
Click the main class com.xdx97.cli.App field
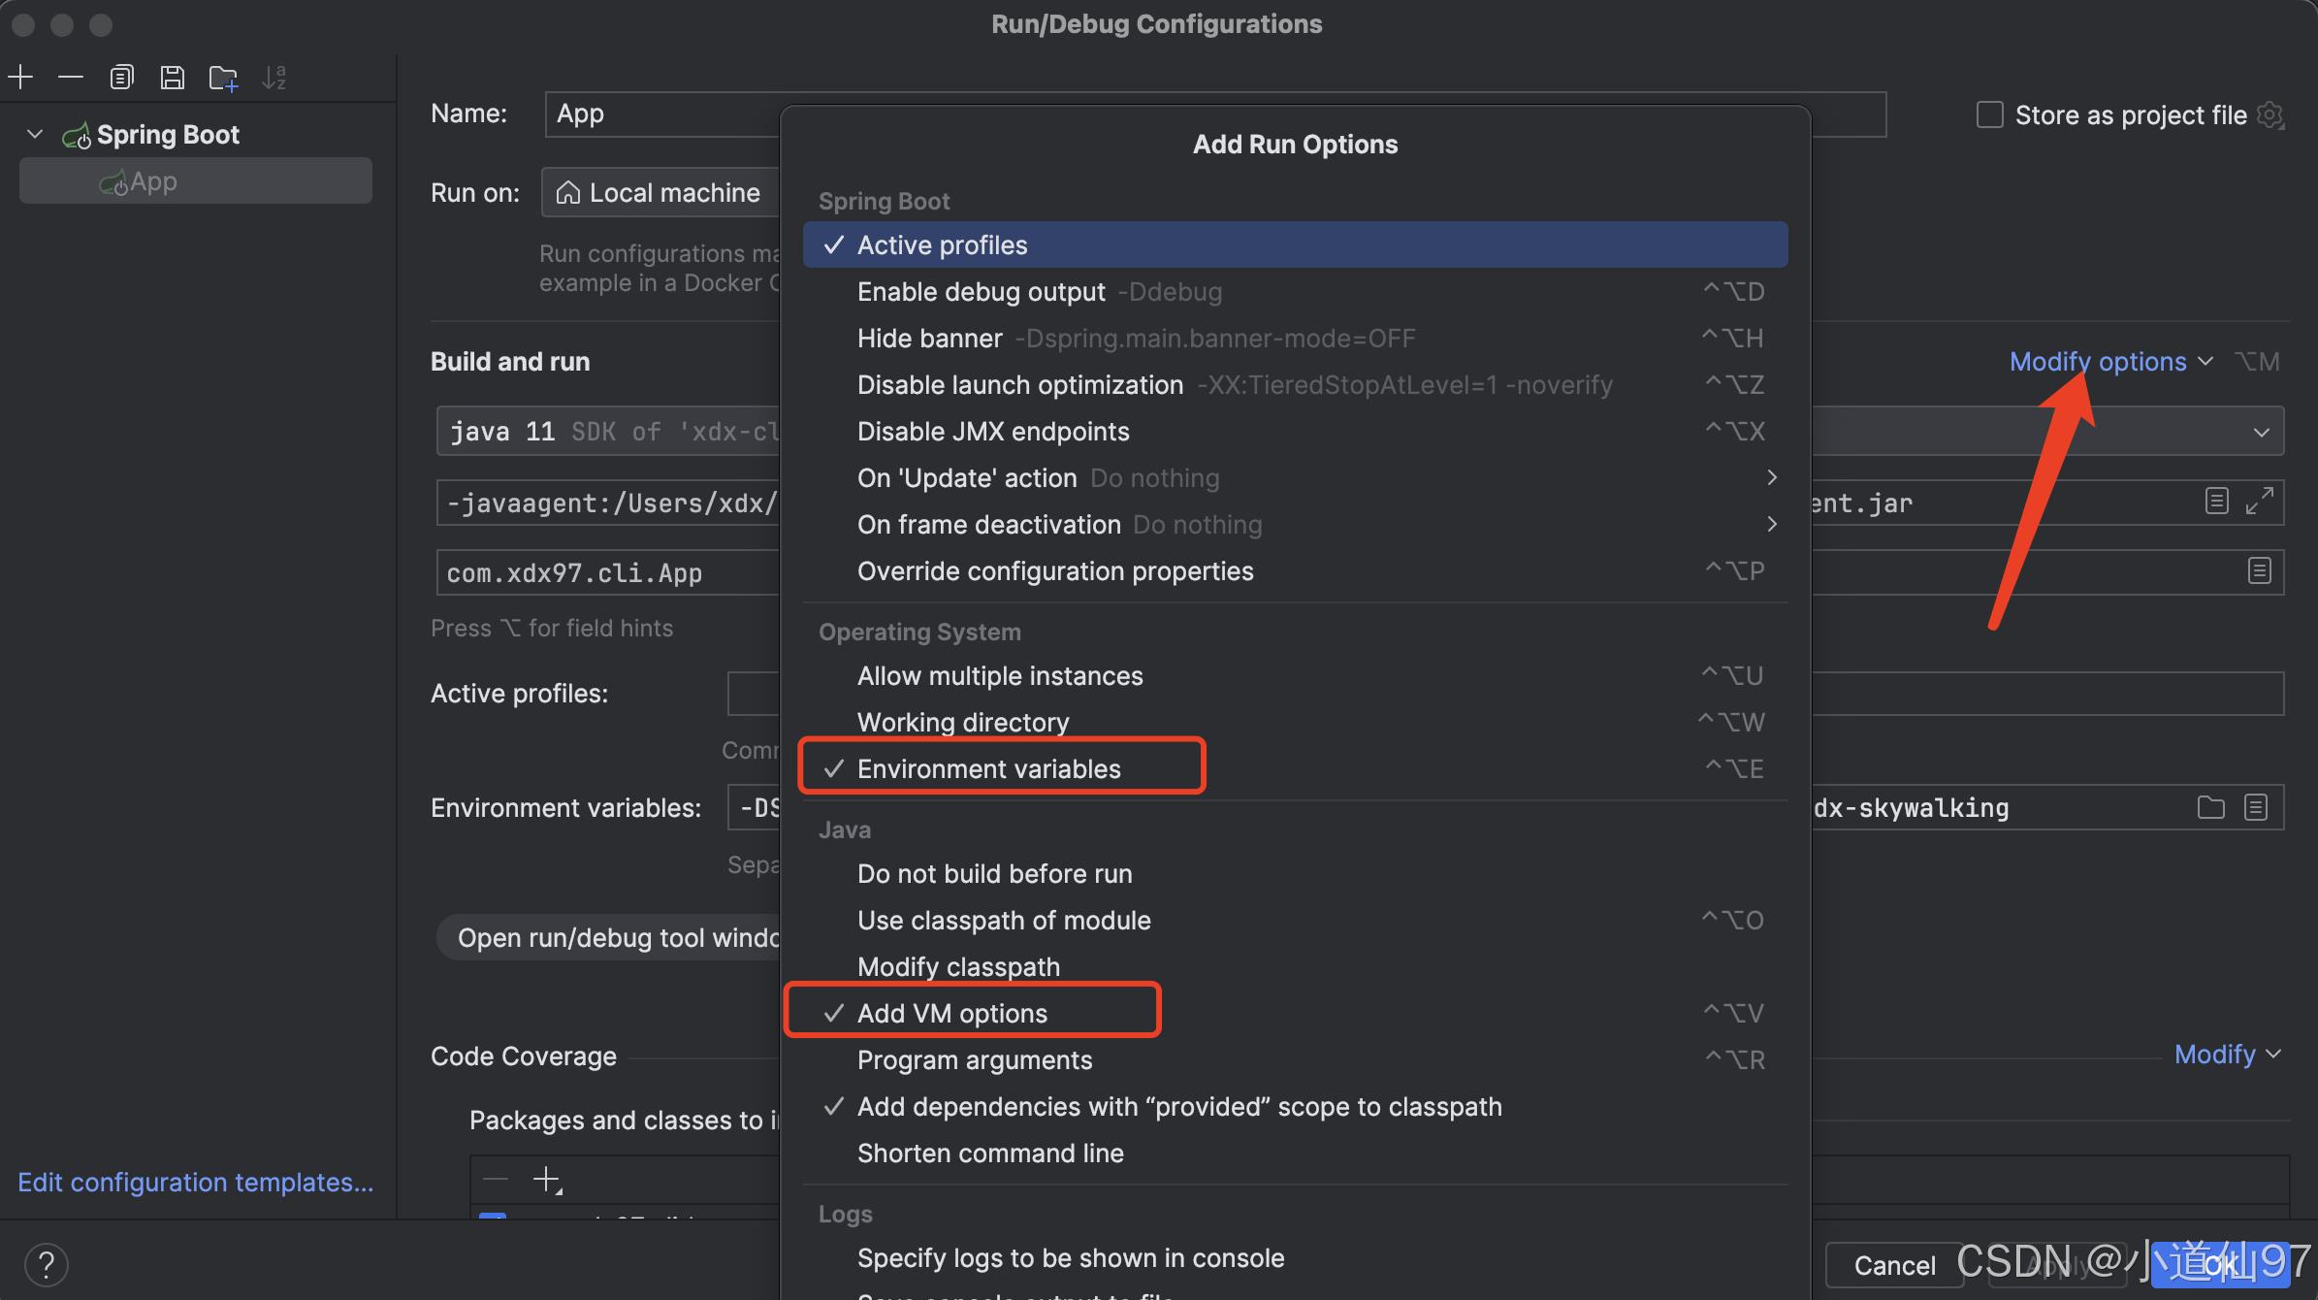[x=608, y=572]
